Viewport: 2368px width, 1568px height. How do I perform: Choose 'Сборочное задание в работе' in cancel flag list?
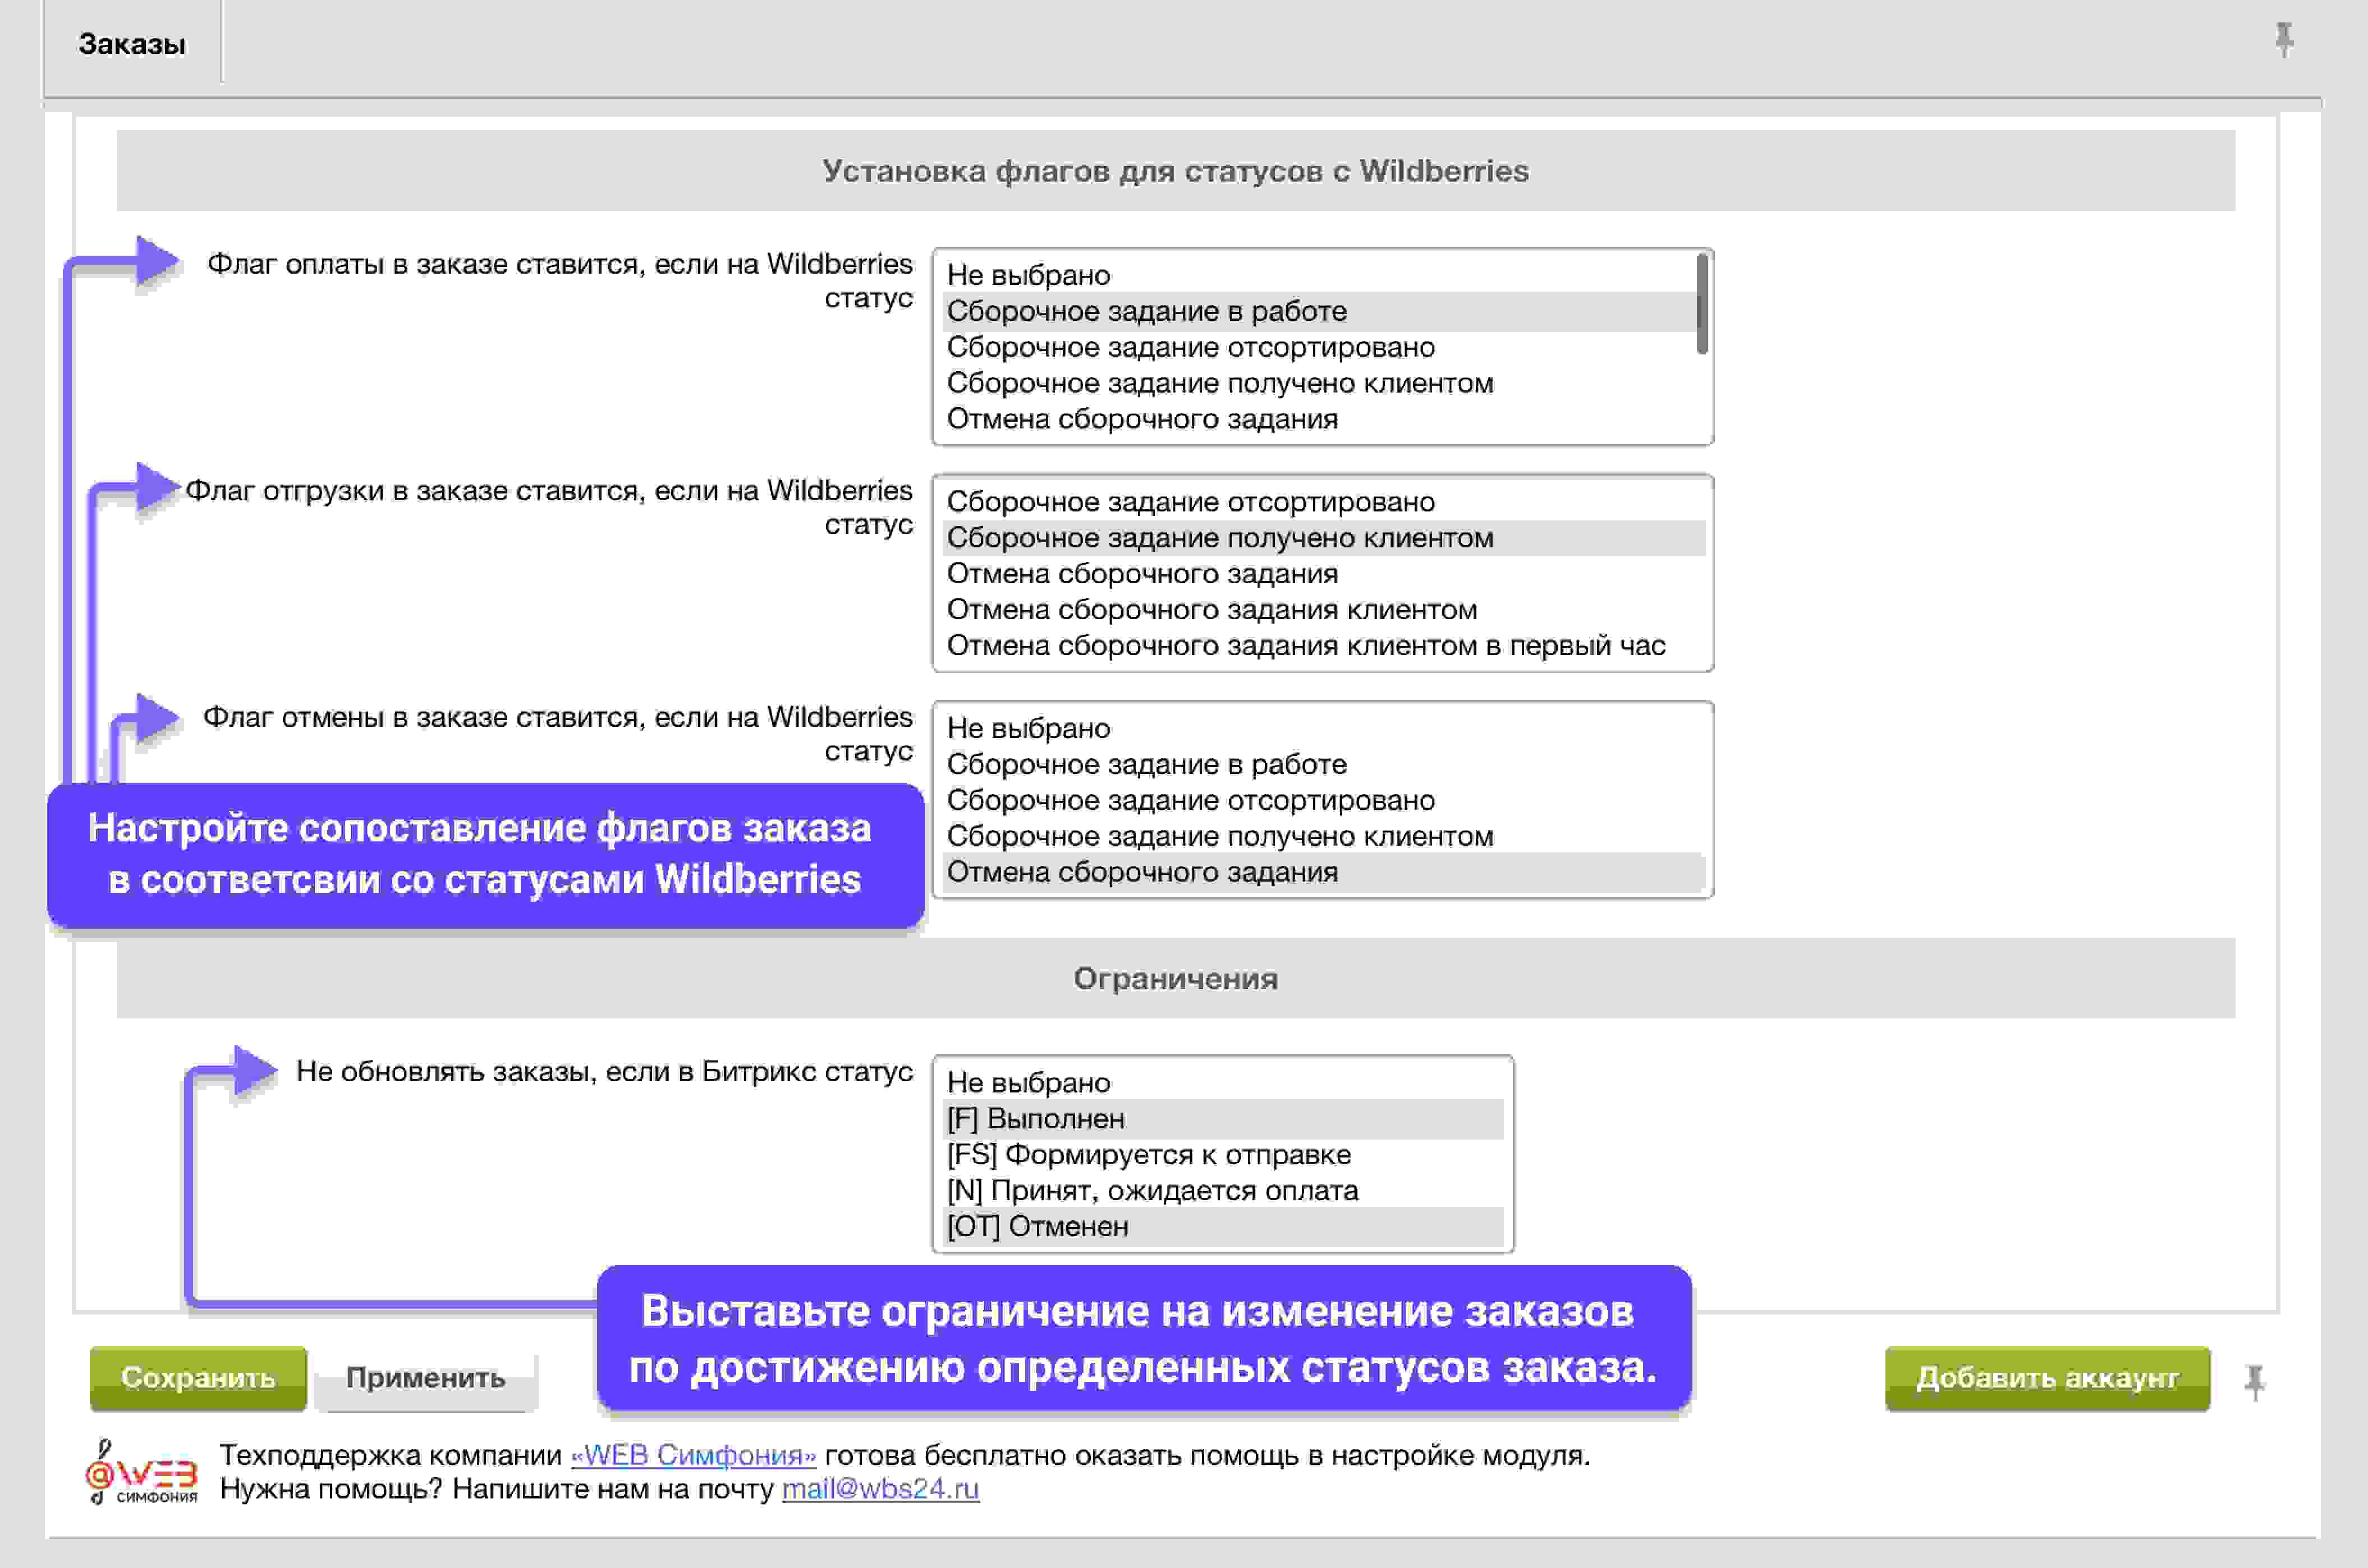click(x=1324, y=764)
